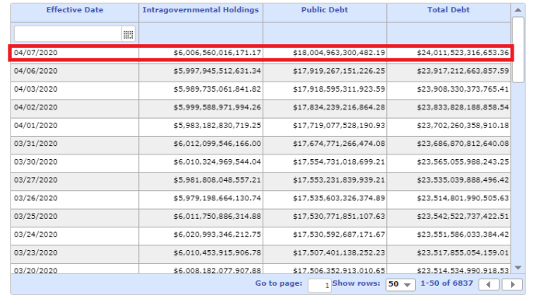The image size is (533, 295).
Task: Click total debt value $23,535,039,888,496.42
Action: [463, 180]
